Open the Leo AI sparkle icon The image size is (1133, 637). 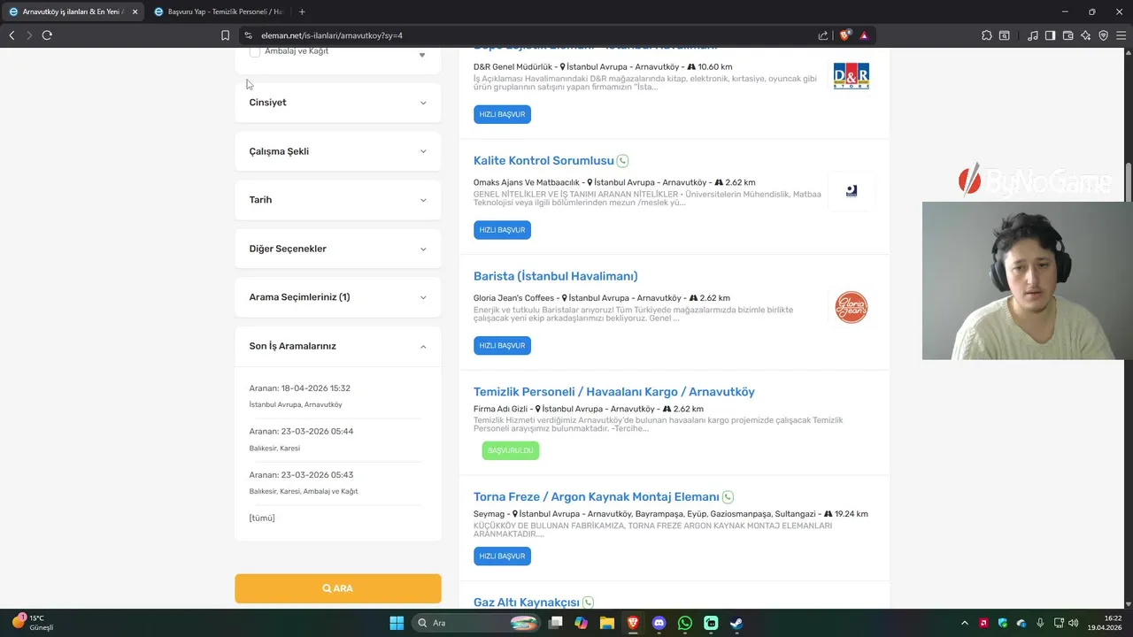point(1085,35)
